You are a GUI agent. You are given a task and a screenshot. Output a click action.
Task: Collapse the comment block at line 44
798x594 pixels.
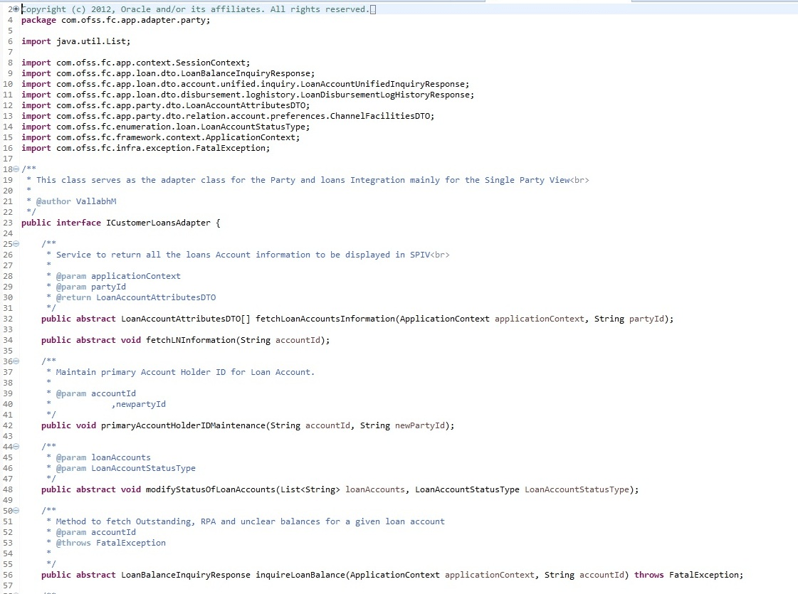[x=15, y=446]
